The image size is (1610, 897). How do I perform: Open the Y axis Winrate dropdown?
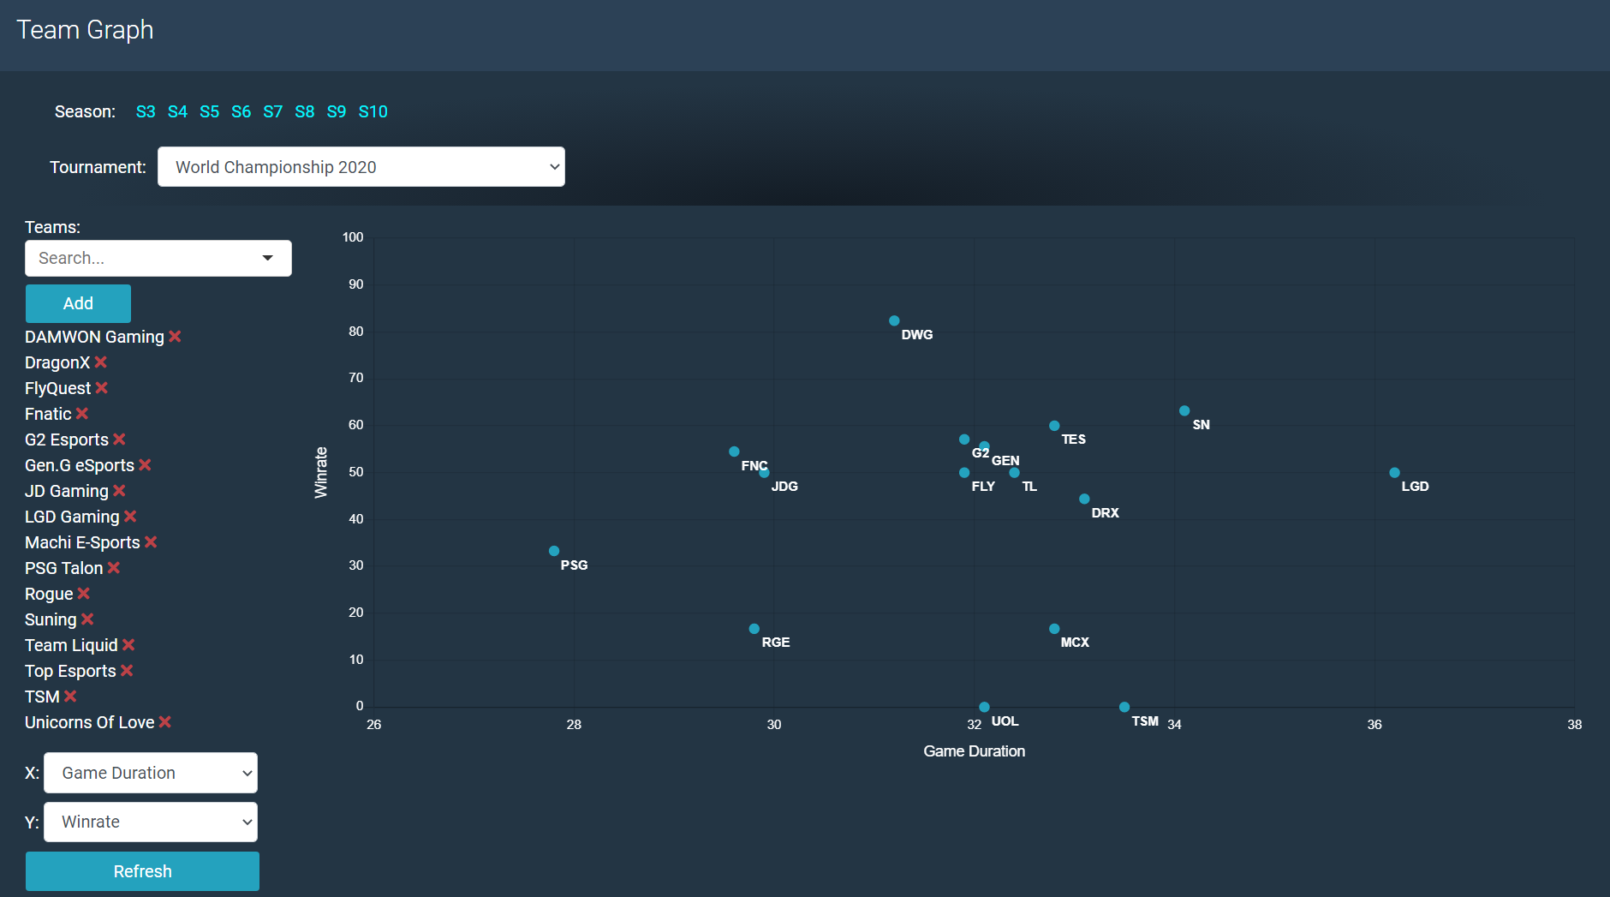point(151,822)
